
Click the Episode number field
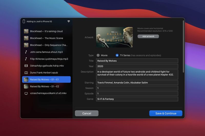[x=137, y=94]
